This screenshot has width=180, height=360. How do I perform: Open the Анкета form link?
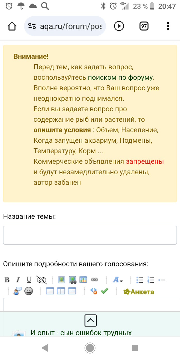pyautogui.click(x=139, y=292)
